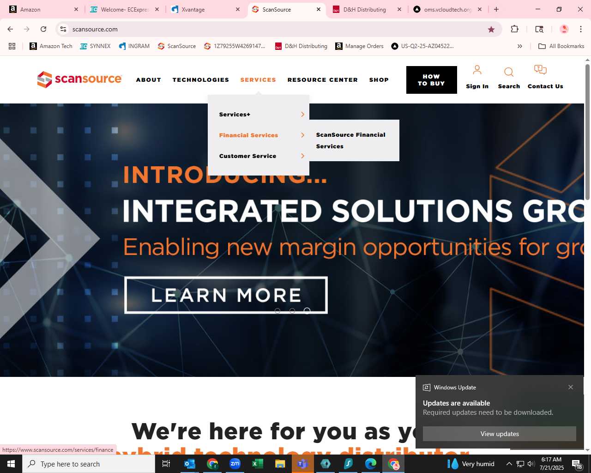Open Excel from the taskbar
This screenshot has width=591, height=473.
click(257, 464)
